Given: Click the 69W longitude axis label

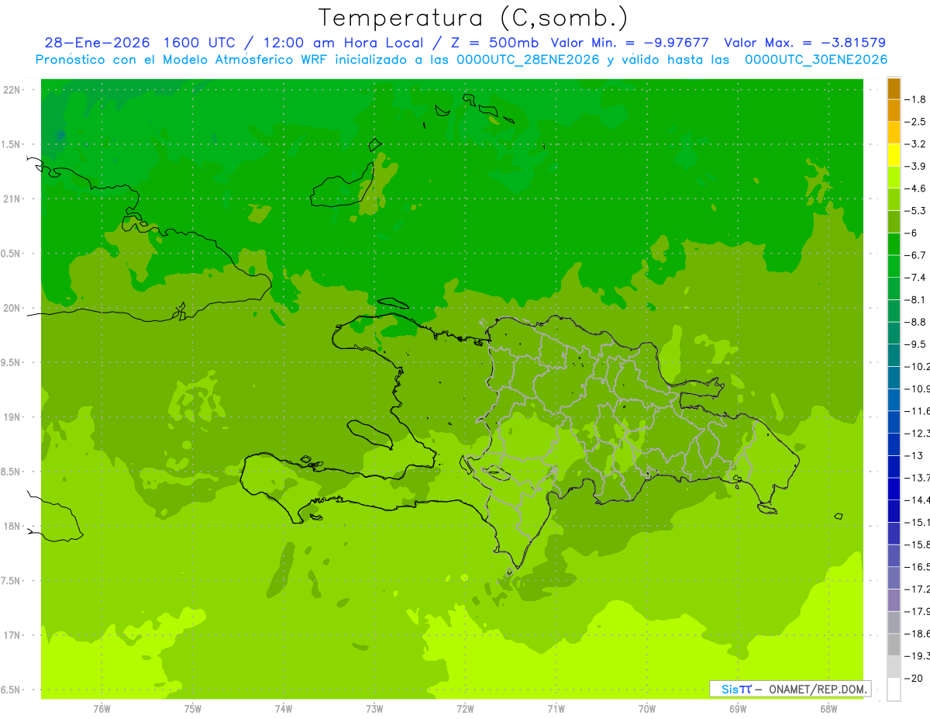Looking at the screenshot, I should 737,709.
